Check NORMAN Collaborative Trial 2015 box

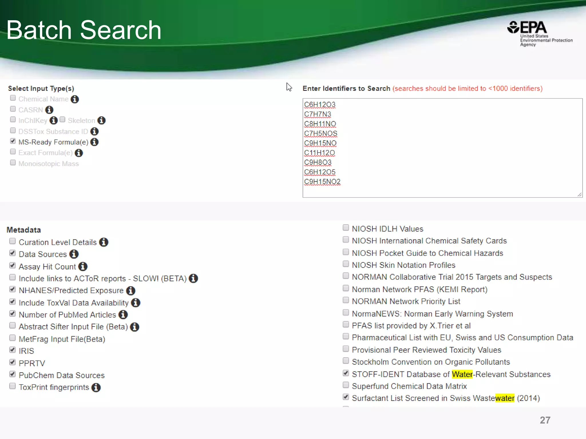(346, 276)
